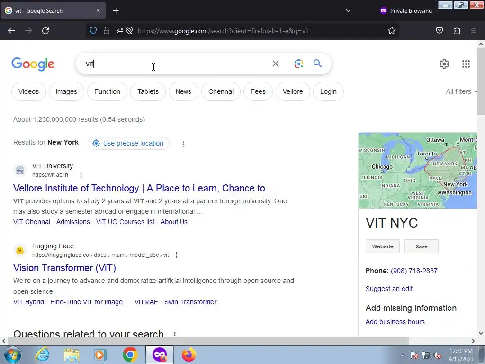The width and height of the screenshot is (485, 364).
Task: Open options for Questions related to your search
Action: (x=174, y=334)
